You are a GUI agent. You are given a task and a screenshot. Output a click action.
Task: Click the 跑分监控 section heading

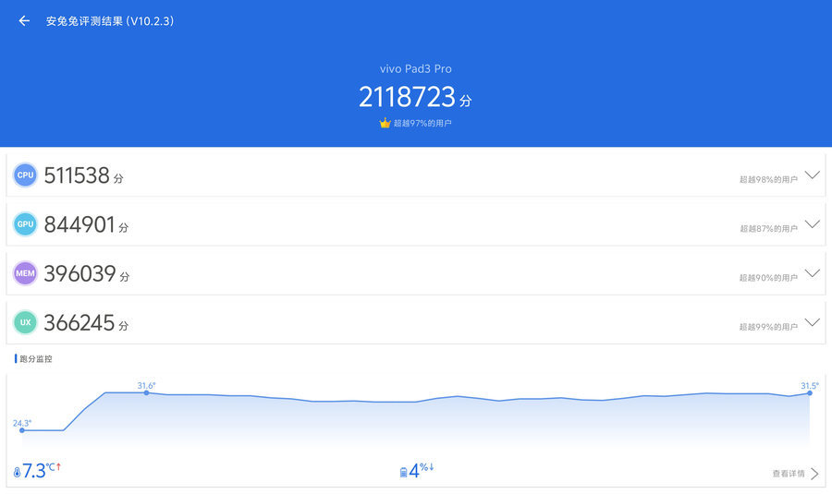tap(35, 359)
